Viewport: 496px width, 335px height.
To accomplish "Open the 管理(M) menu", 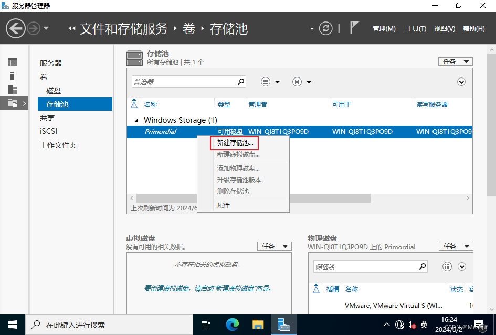I will 384,29.
